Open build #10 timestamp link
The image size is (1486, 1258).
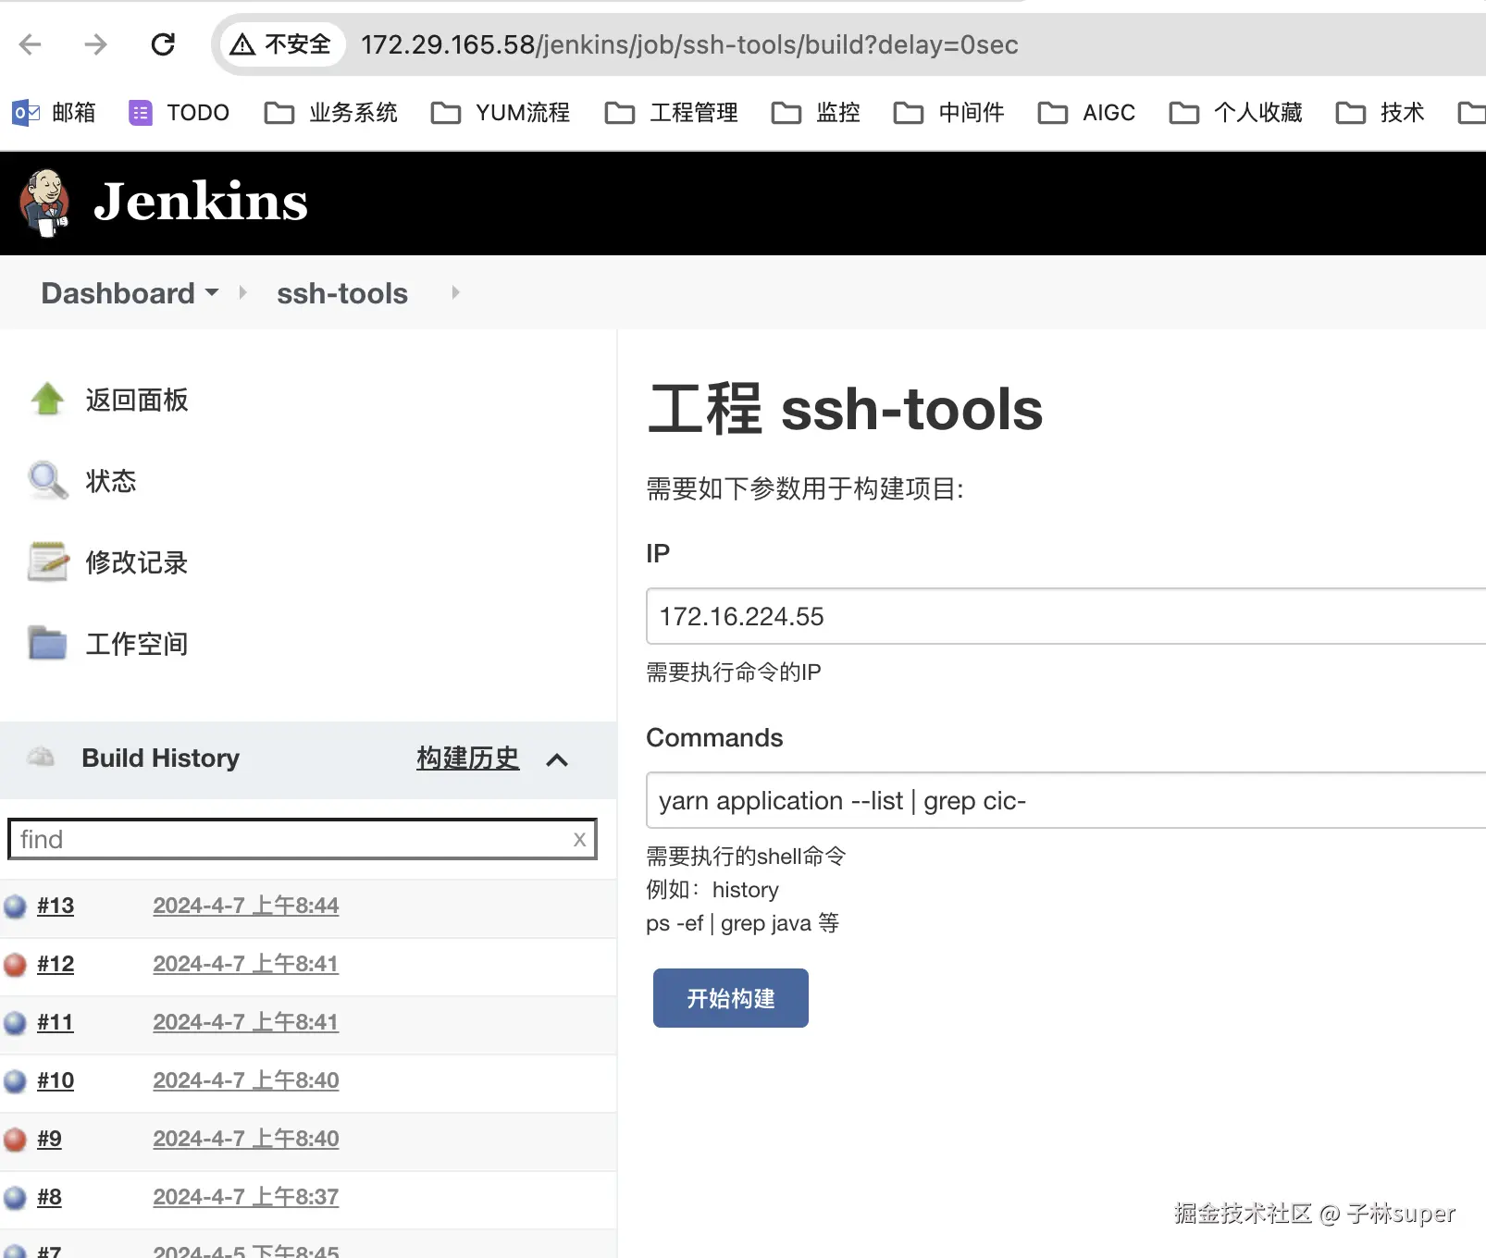[x=246, y=1080]
